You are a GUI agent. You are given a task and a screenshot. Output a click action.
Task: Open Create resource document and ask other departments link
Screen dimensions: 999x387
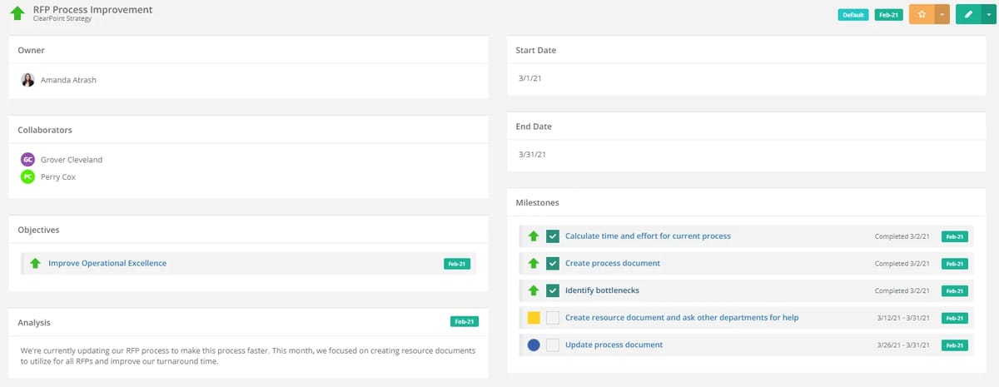(682, 317)
